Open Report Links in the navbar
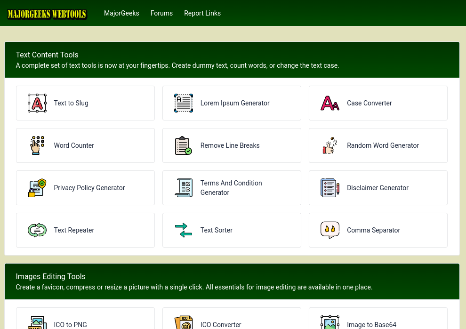 point(202,13)
